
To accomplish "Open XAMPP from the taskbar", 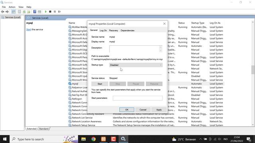I will [x=104, y=139].
